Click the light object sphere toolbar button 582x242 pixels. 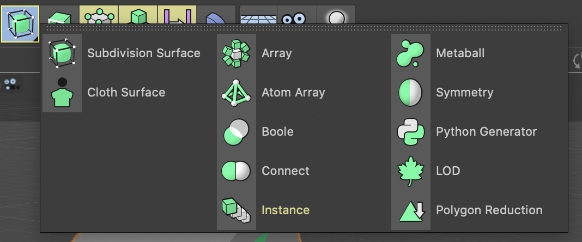pos(336,17)
